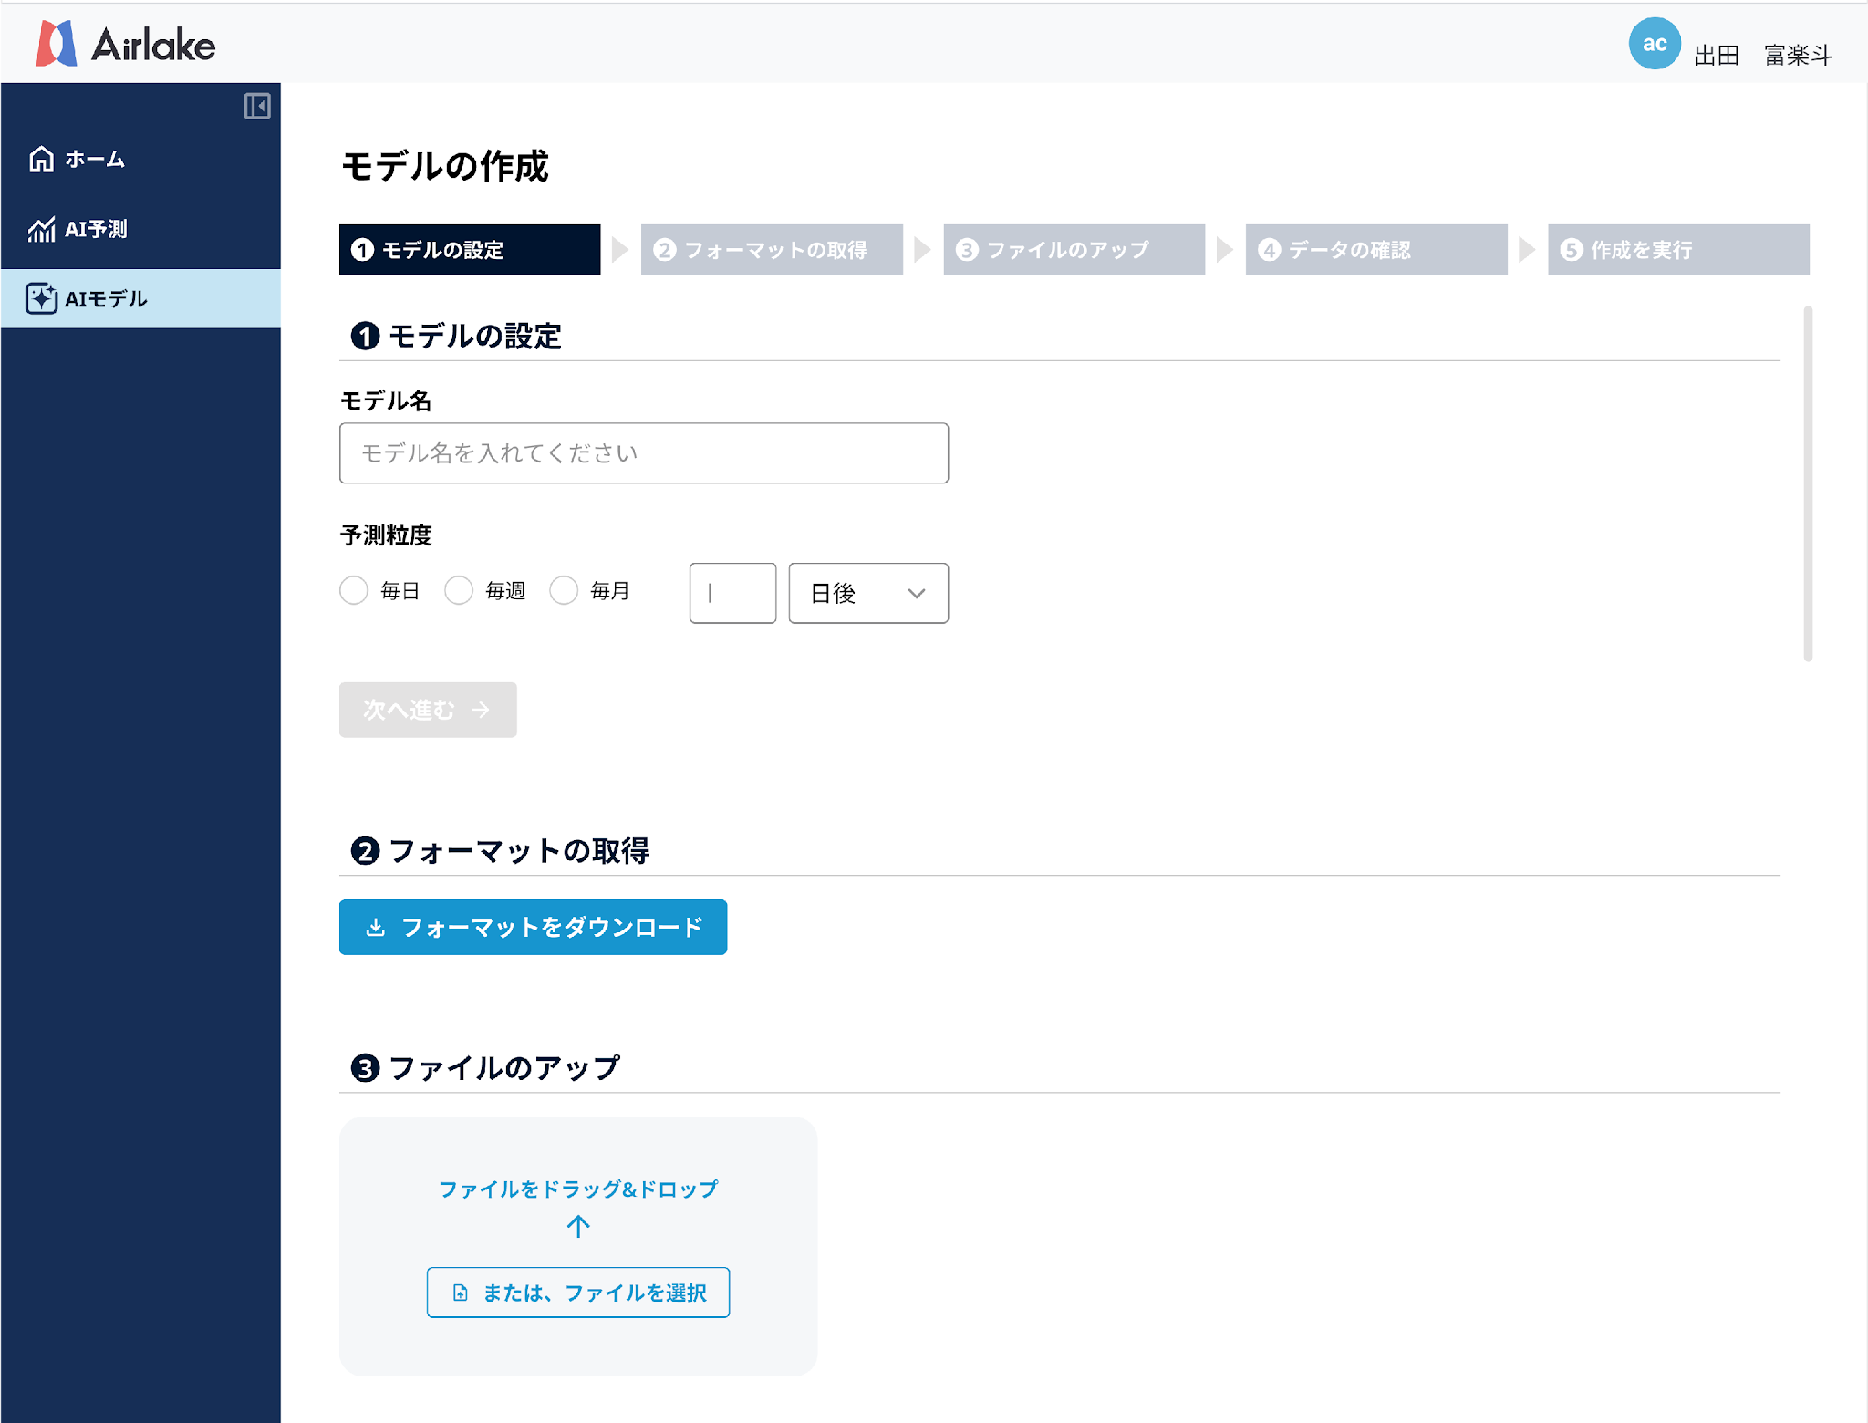Select the 毎日 radio button
Viewport: 1868px width, 1423px height.
click(354, 591)
